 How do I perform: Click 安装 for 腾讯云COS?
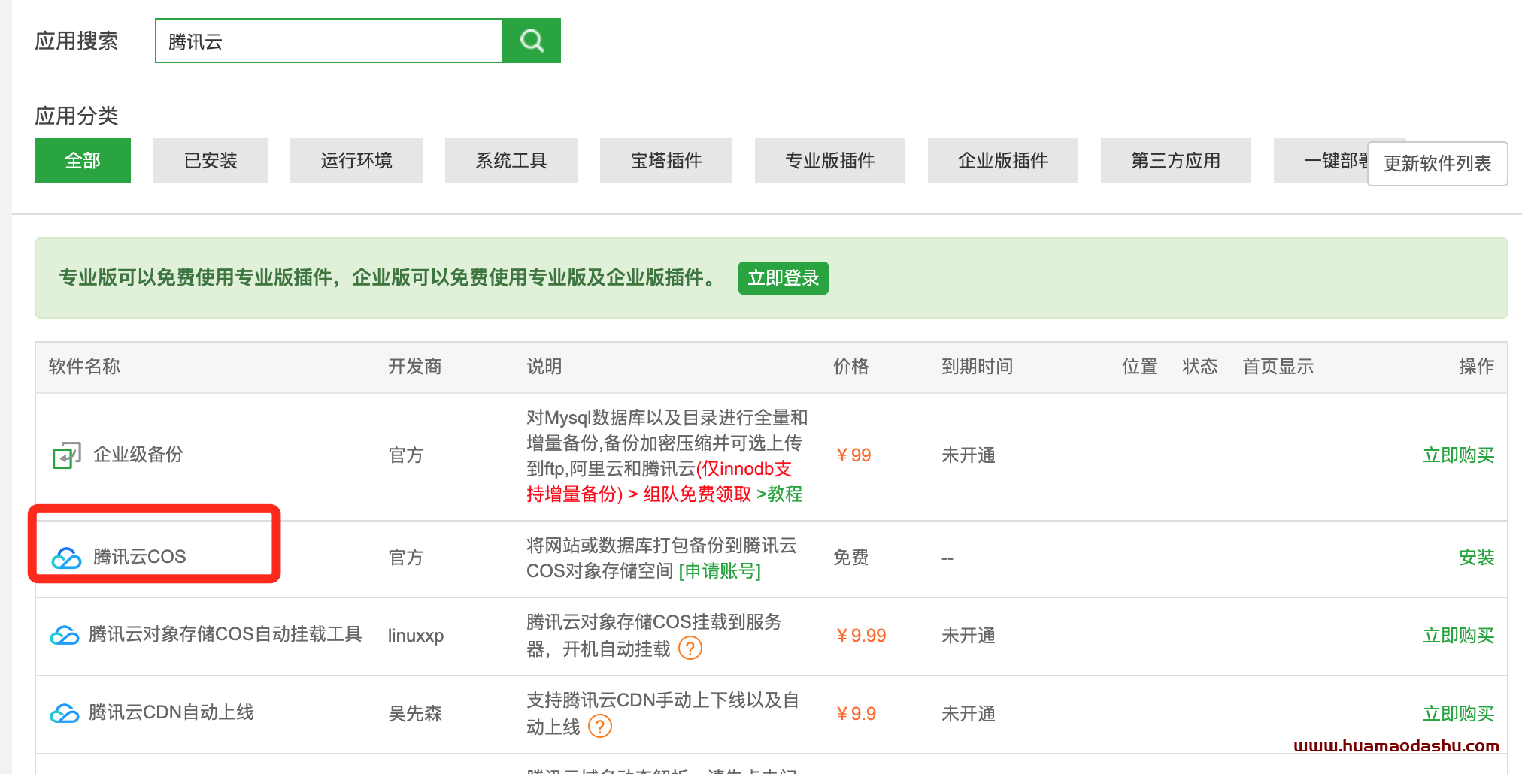(1477, 558)
